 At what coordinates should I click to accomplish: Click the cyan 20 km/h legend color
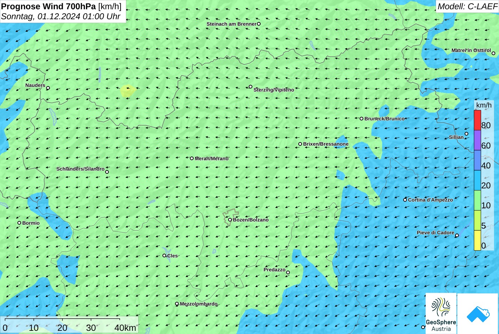click(477, 181)
